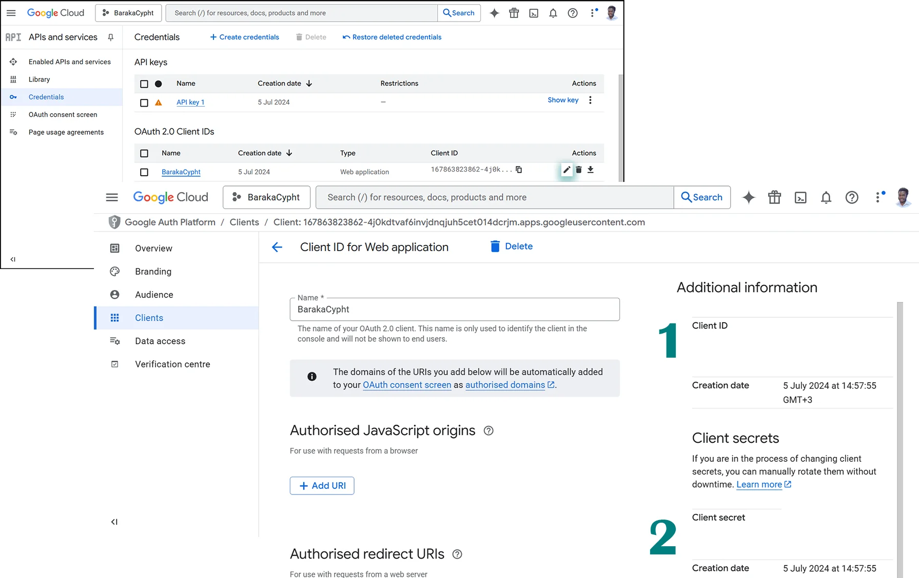The height and width of the screenshot is (578, 919).
Task: Open help icon in Auth Platform window
Action: pos(852,197)
